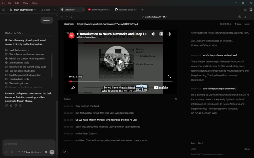Give the answer a thumbs up

11,106
